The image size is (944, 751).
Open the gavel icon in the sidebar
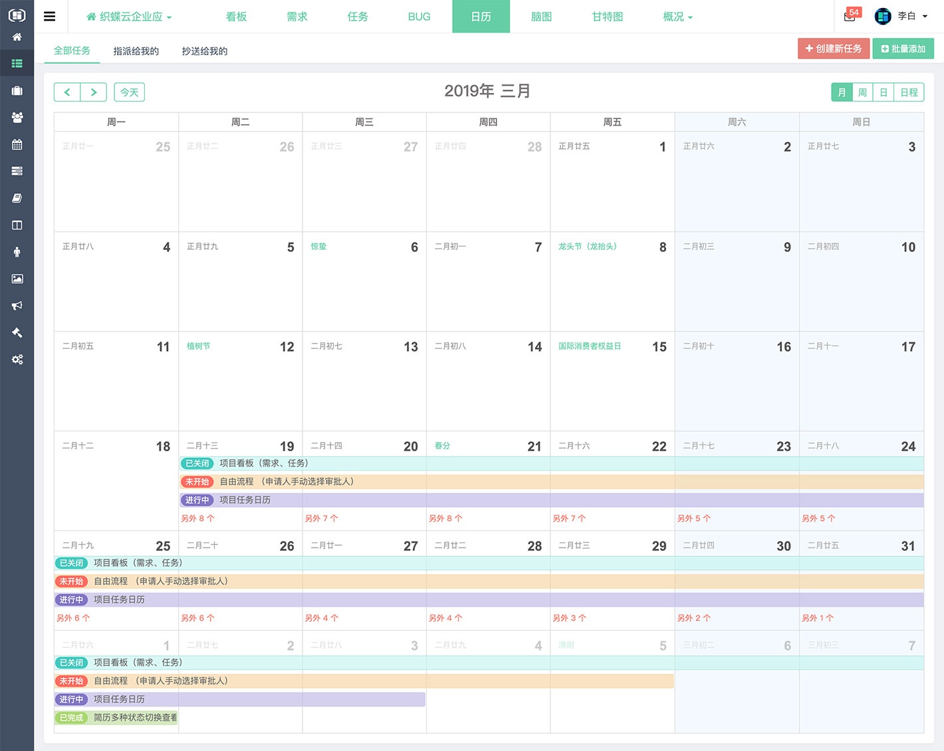point(17,332)
